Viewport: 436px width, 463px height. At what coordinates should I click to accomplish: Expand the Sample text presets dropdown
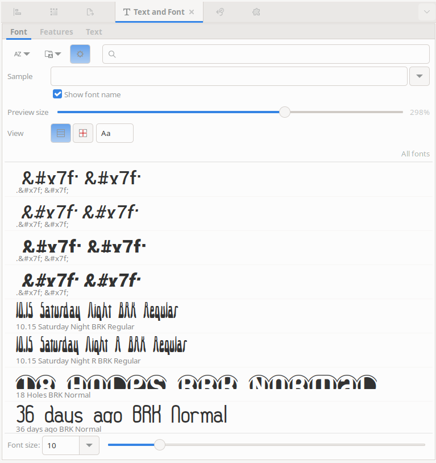pyautogui.click(x=419, y=76)
